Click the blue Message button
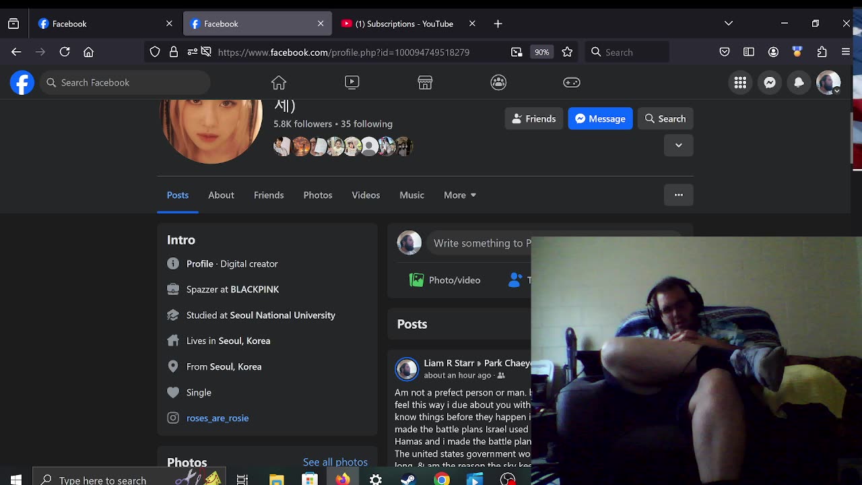862x485 pixels. click(x=600, y=119)
